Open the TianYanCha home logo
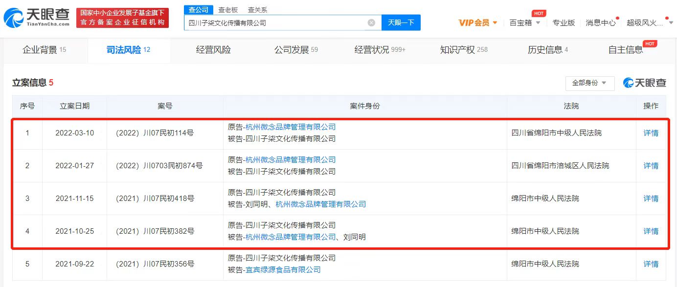The image size is (677, 287). coord(36,18)
